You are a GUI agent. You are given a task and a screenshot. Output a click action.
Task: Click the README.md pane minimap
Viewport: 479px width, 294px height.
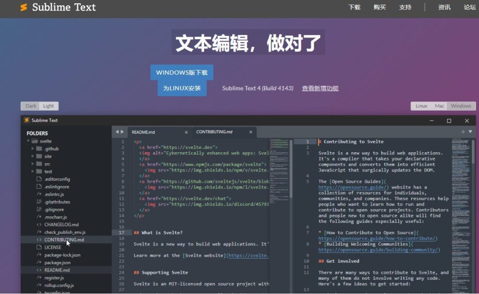(279, 170)
